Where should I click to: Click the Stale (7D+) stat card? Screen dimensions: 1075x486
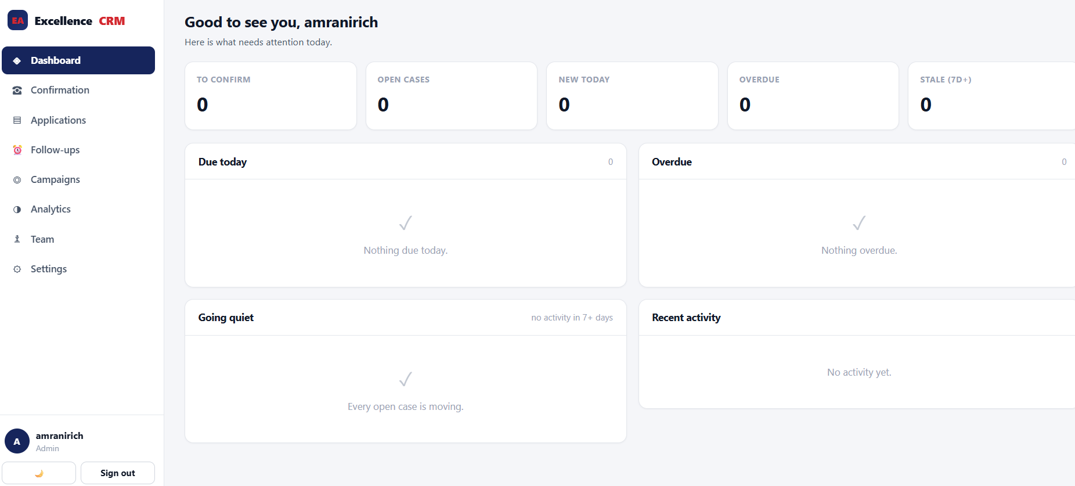pyautogui.click(x=991, y=96)
